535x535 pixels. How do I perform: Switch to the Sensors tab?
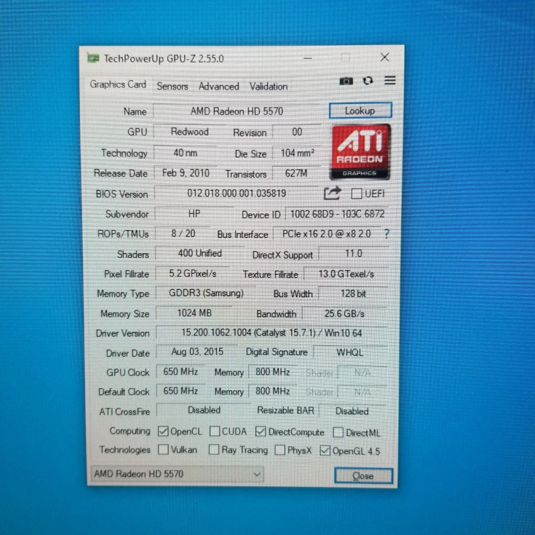(172, 86)
